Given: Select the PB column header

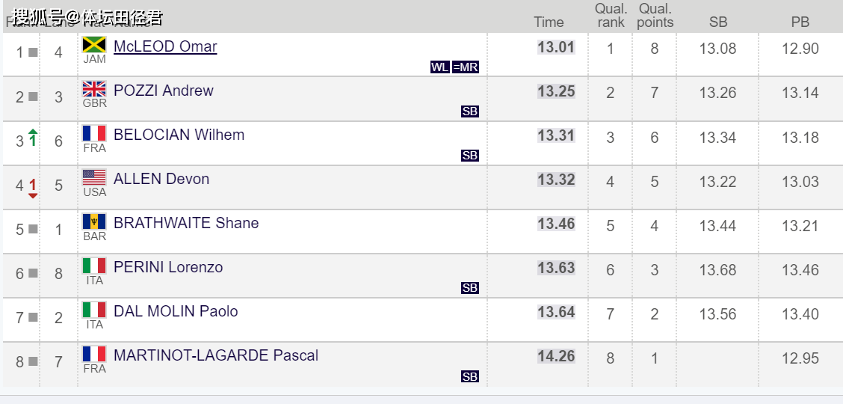Looking at the screenshot, I should [800, 22].
